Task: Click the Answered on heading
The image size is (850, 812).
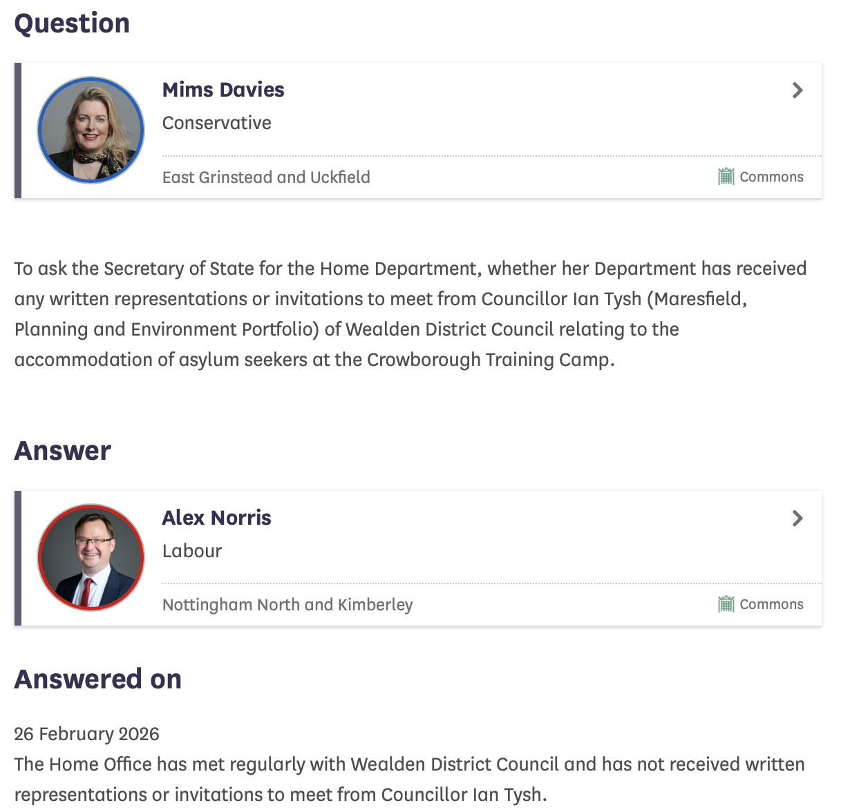Action: (98, 679)
